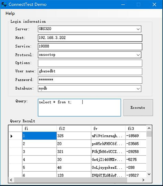Screen dimensions: 163x186
Task: Open the Help menu
Action: 10,13
